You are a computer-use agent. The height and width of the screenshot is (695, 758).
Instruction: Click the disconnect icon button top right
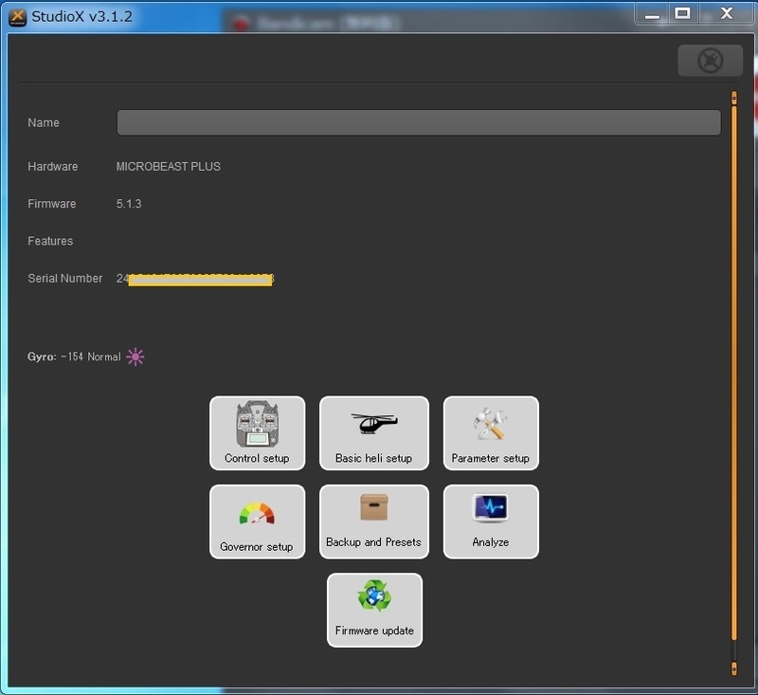(710, 61)
